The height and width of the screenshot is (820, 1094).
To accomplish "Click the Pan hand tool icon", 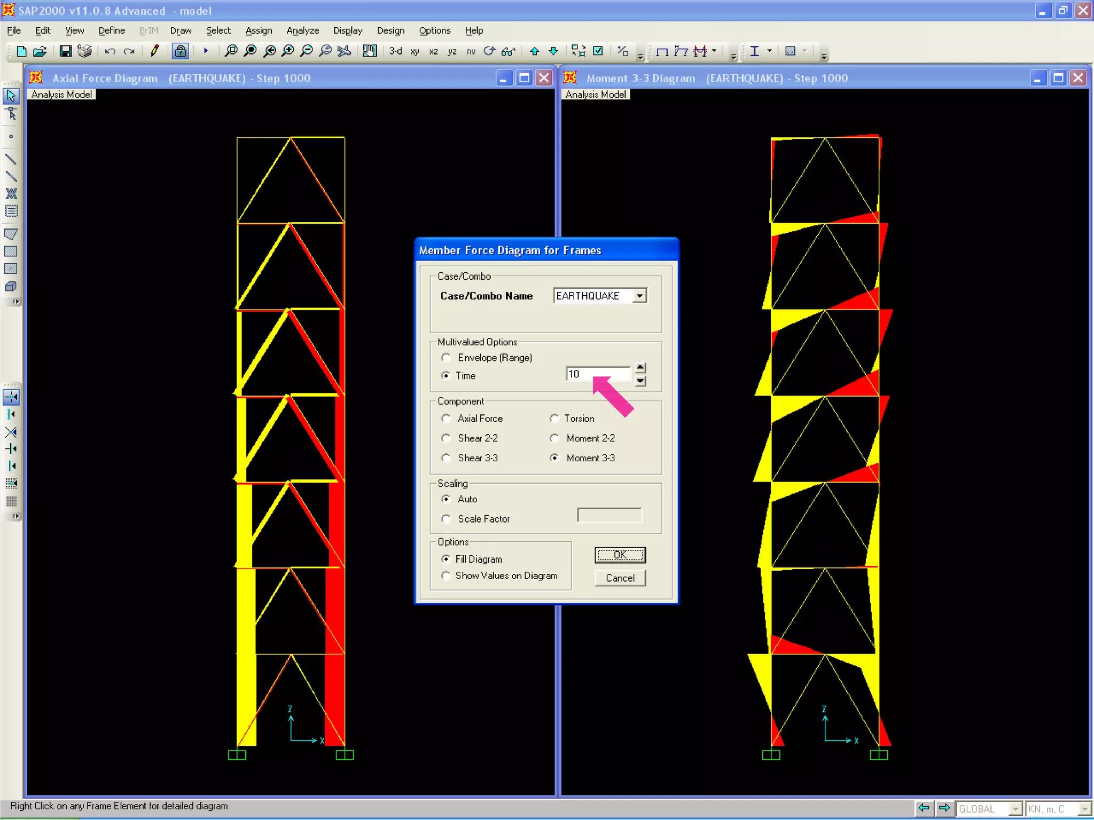I will [370, 51].
